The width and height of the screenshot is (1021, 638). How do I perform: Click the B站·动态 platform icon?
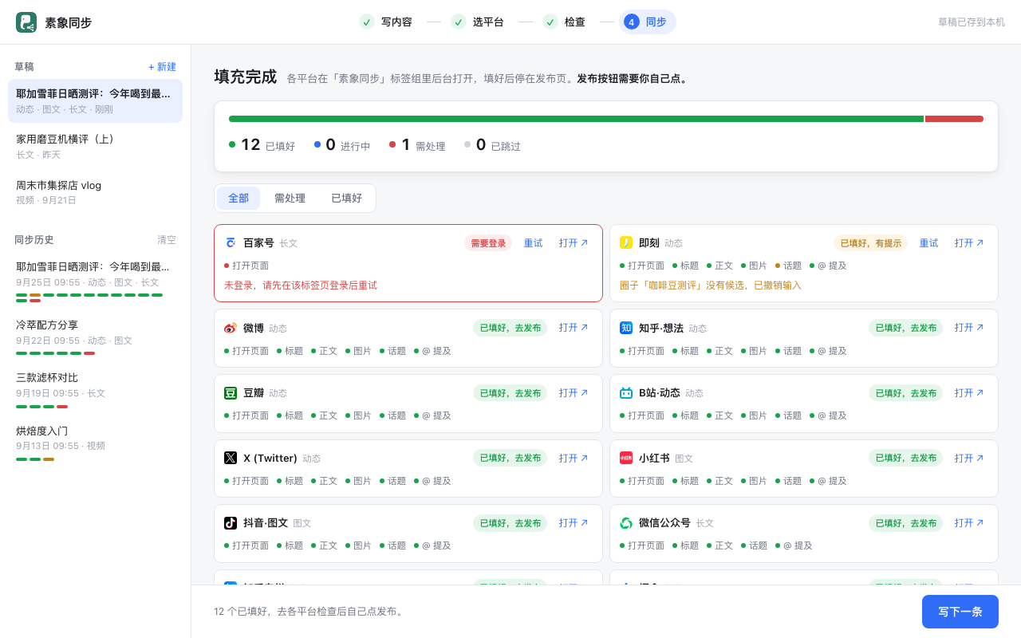(x=626, y=393)
